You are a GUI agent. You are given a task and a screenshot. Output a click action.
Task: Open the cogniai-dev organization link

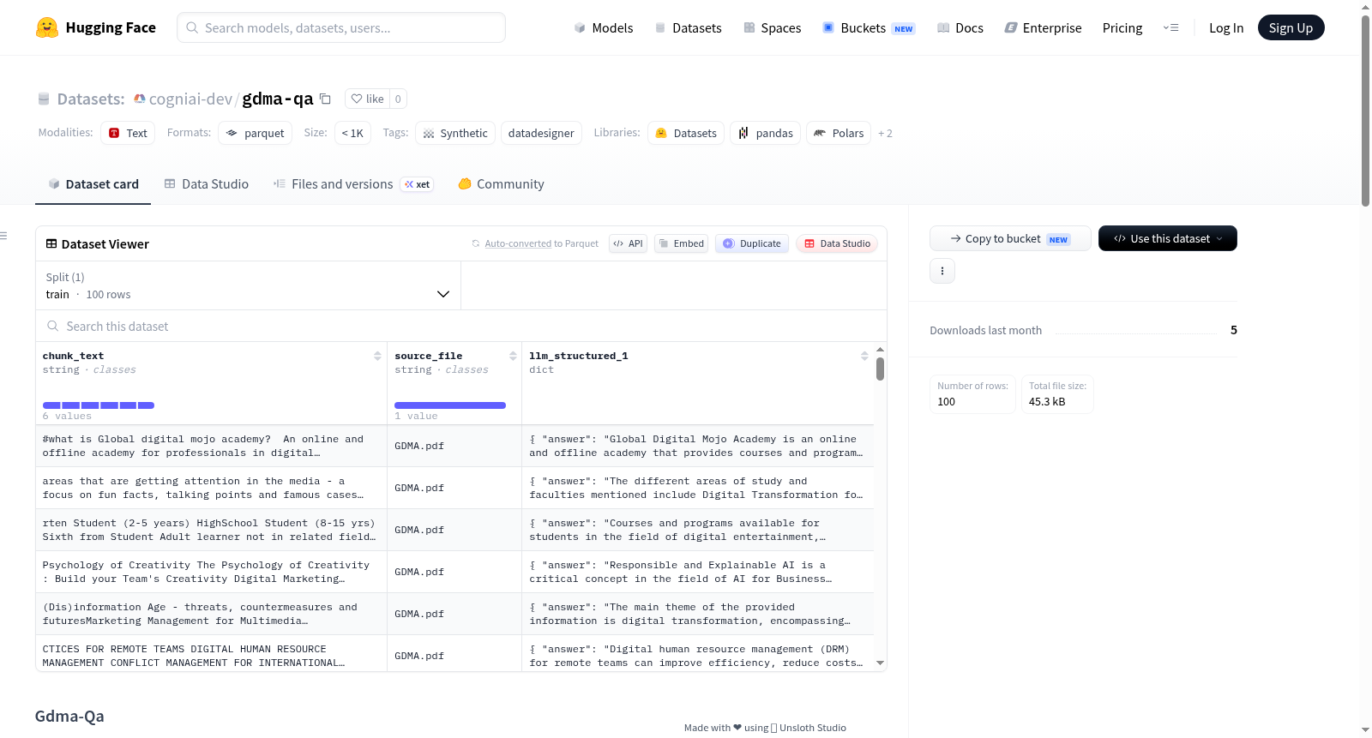190,99
